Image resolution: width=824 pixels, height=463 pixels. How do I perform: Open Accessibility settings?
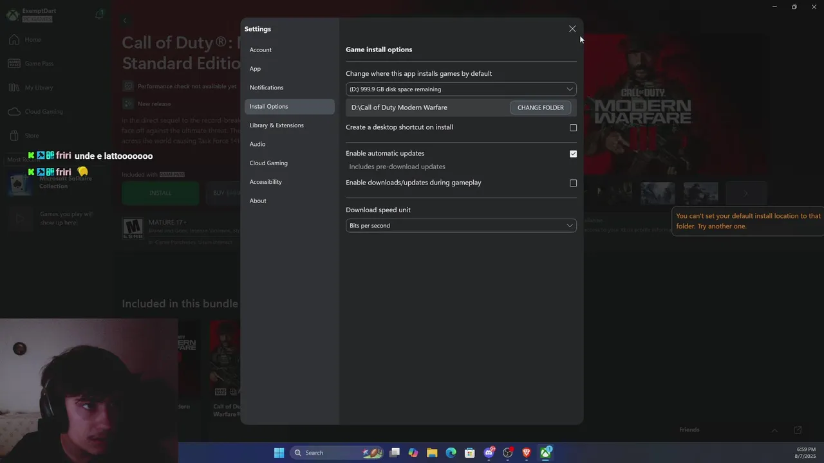point(289,182)
